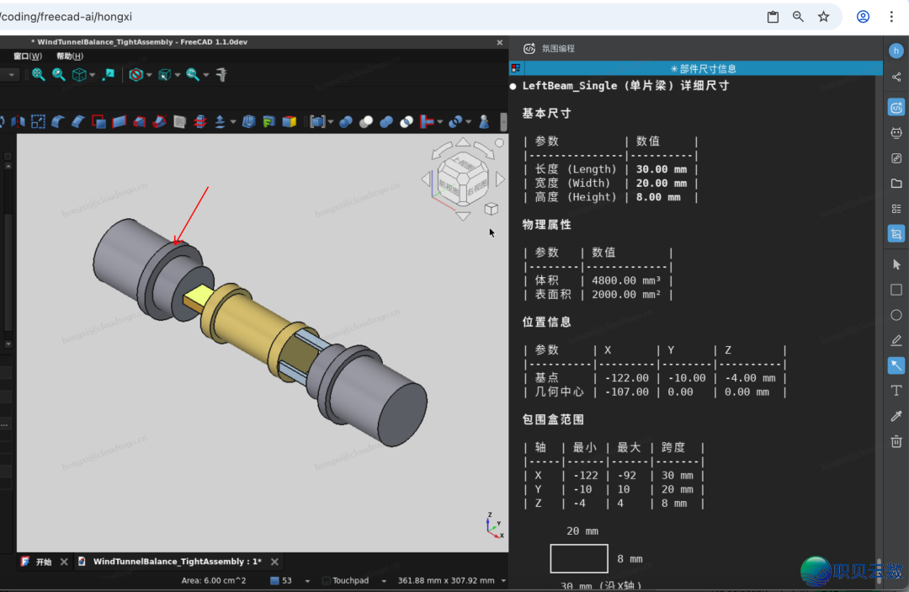Toggle the screenshot crop tool in sidebar
This screenshot has height=592, width=909.
[896, 234]
